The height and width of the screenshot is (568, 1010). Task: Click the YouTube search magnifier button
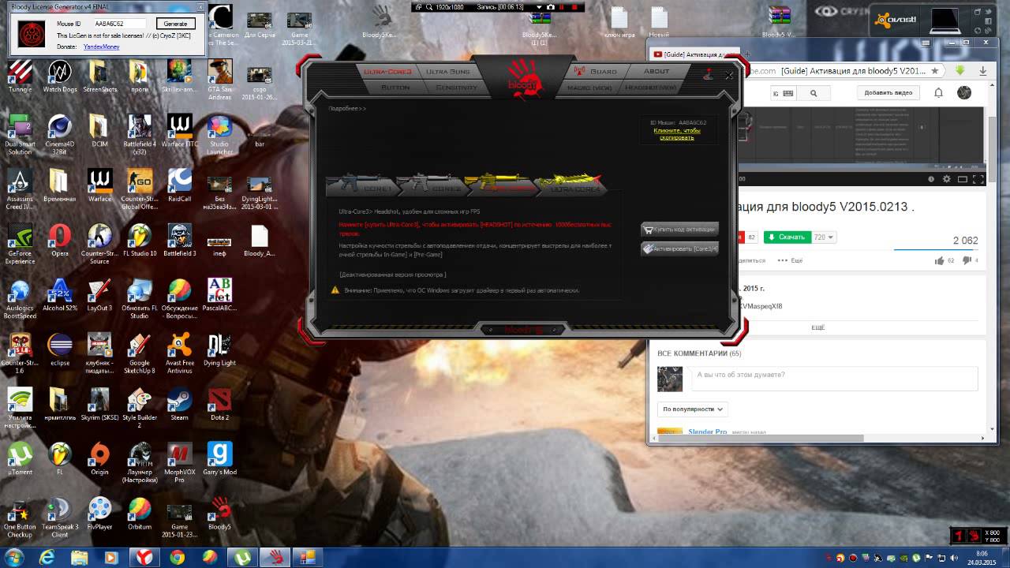coord(814,93)
